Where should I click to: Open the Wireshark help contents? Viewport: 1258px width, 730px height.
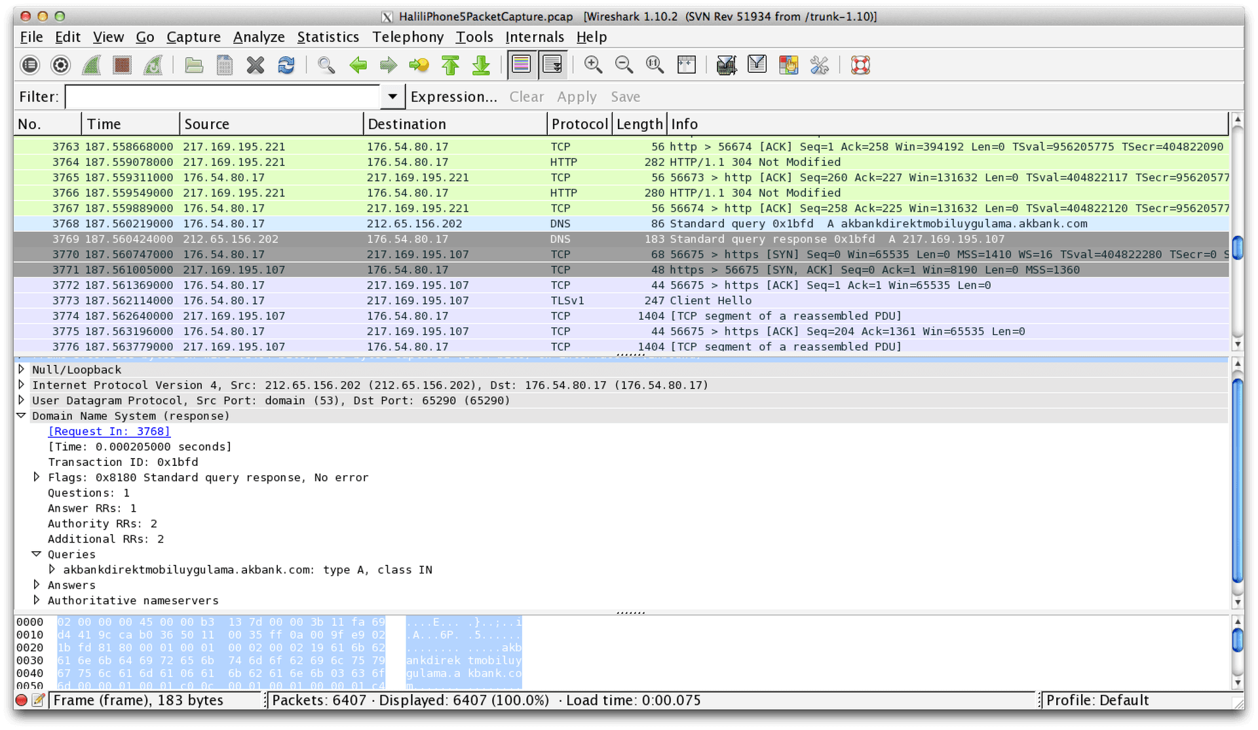pos(860,65)
